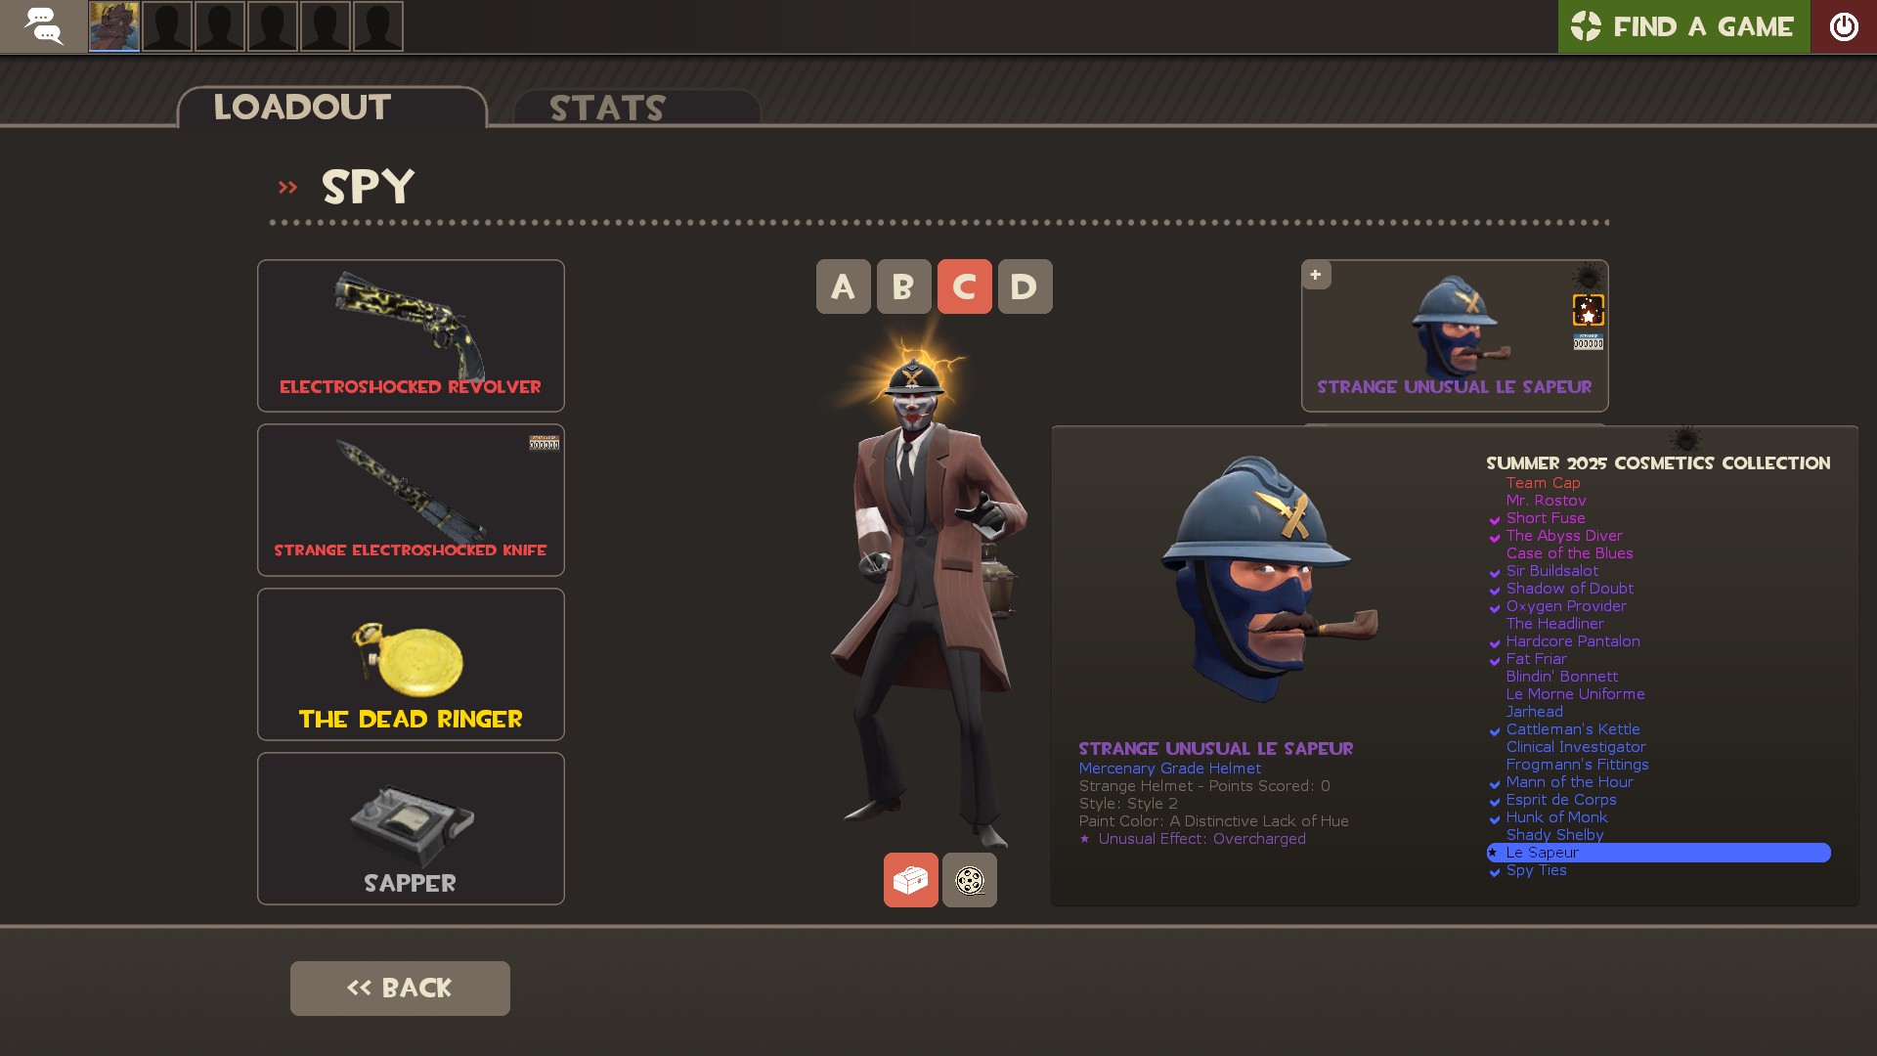Screen dimensions: 1877x1056
Task: Click the power quit icon
Action: click(1844, 26)
